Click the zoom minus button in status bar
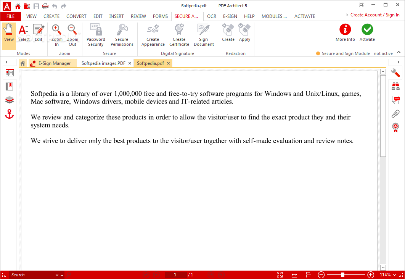The image size is (405, 279). coord(321,274)
